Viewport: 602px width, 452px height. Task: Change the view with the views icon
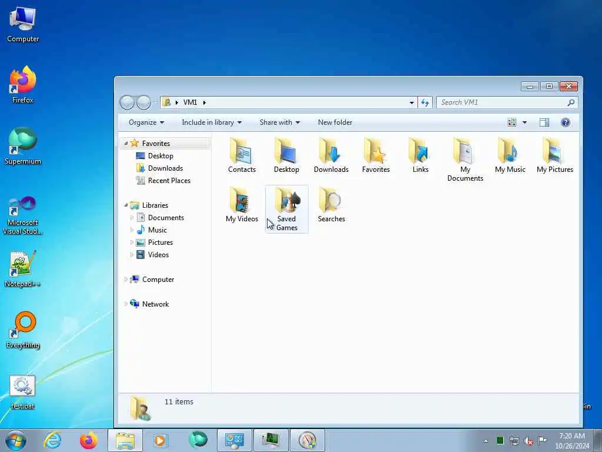click(x=512, y=122)
